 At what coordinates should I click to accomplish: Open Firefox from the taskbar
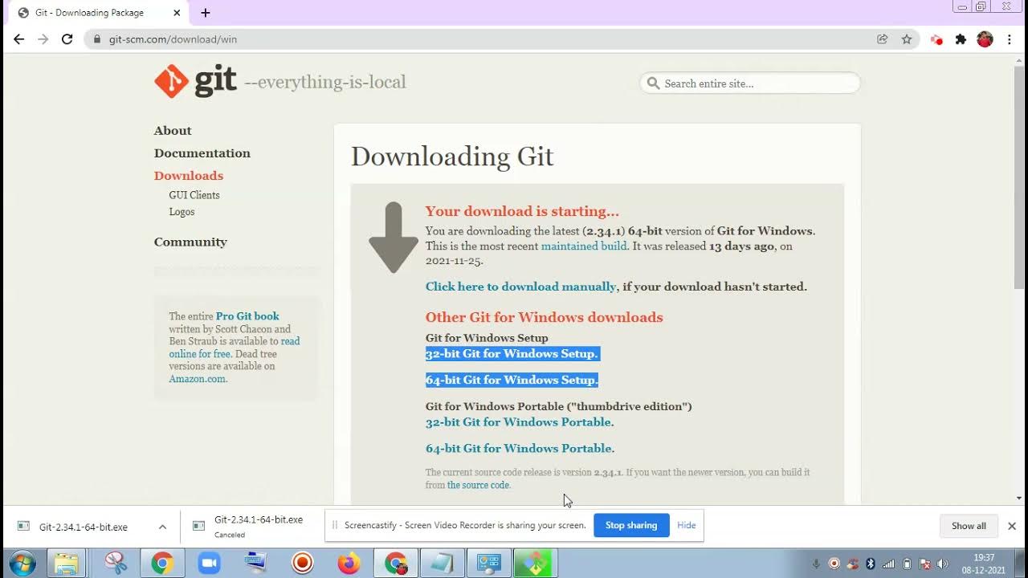point(349,564)
